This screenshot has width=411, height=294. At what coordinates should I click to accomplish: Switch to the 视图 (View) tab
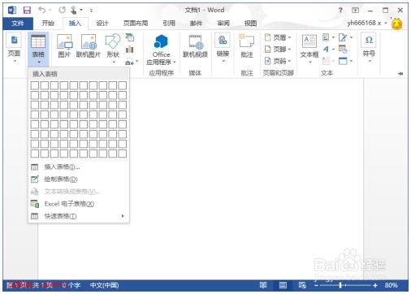click(x=250, y=24)
